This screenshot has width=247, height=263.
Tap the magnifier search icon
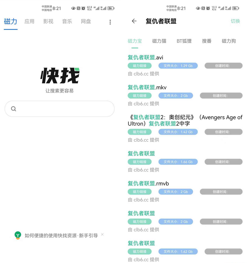14,109
